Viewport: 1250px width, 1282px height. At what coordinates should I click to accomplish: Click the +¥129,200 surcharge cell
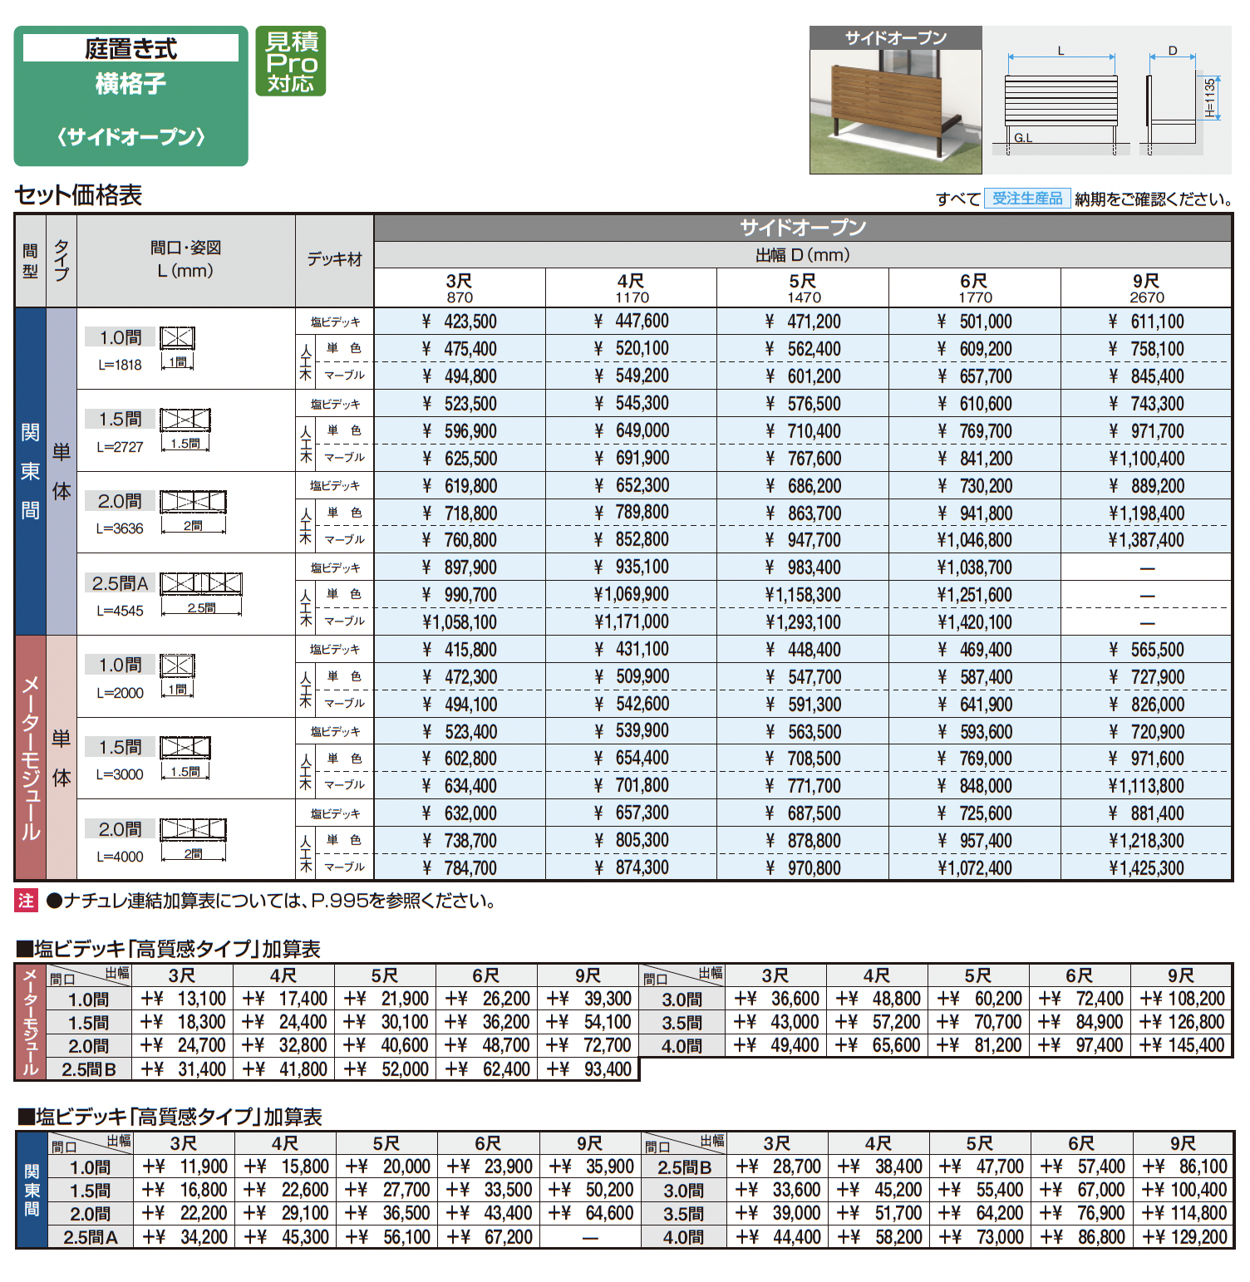[x=1184, y=1237]
